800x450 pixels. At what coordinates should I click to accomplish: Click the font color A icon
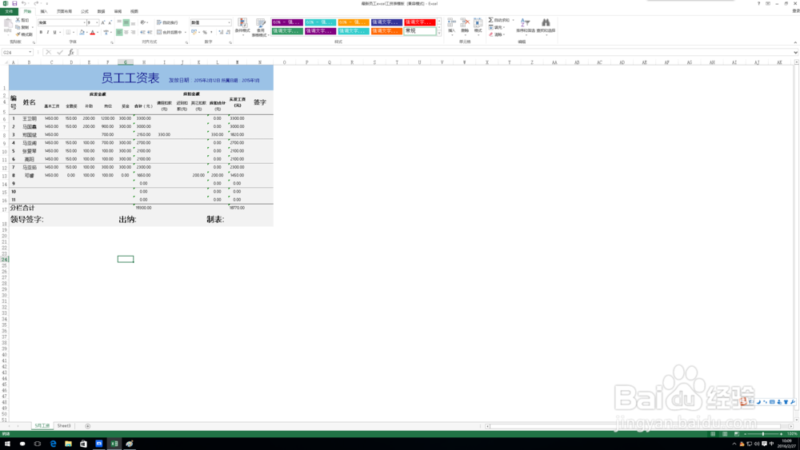93,32
